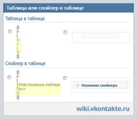Click the Текст line in spoiler code
This screenshot has width=137, height=119.
[21, 89]
